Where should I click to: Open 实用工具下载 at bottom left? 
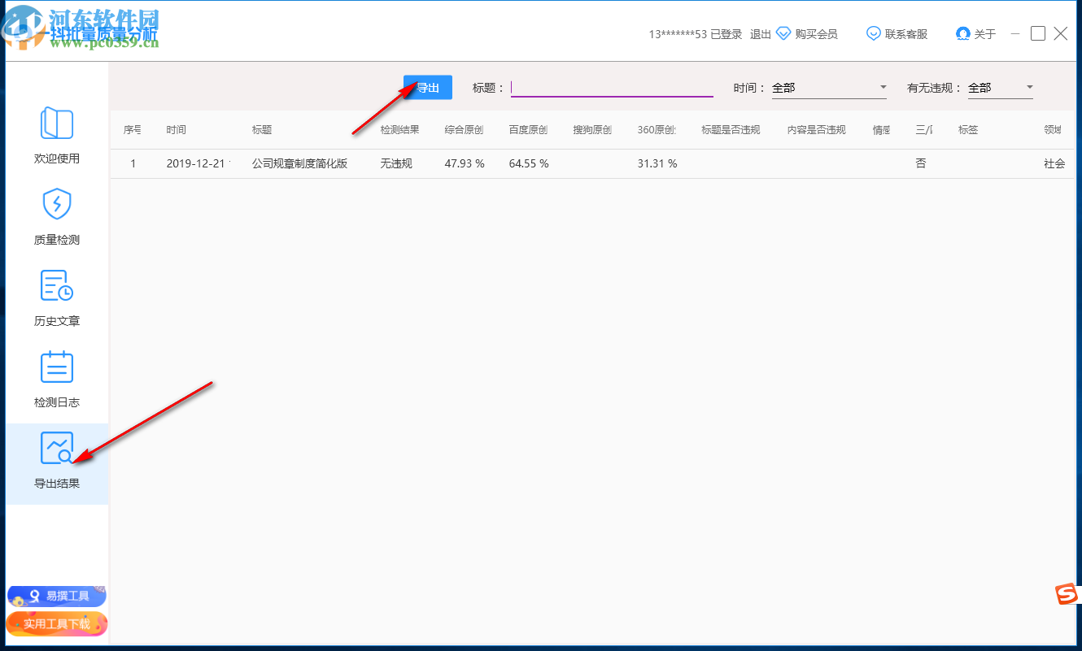tap(56, 624)
